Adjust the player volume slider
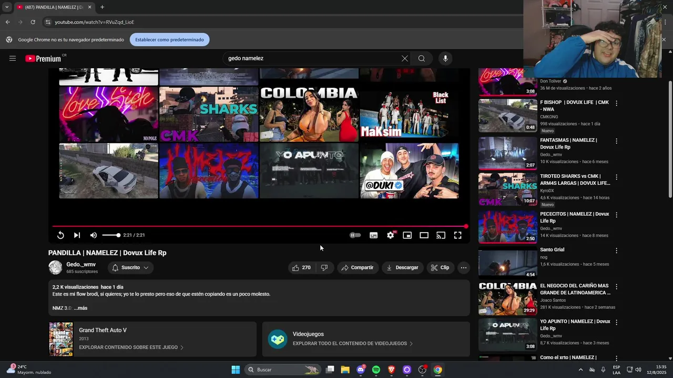 [111, 235]
